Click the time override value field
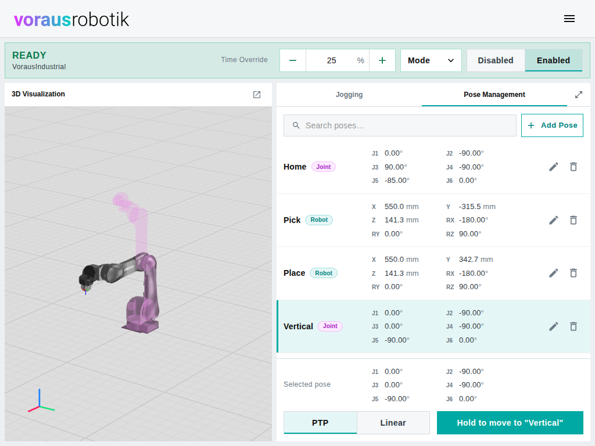Image resolution: width=595 pixels, height=446 pixels. click(338, 60)
